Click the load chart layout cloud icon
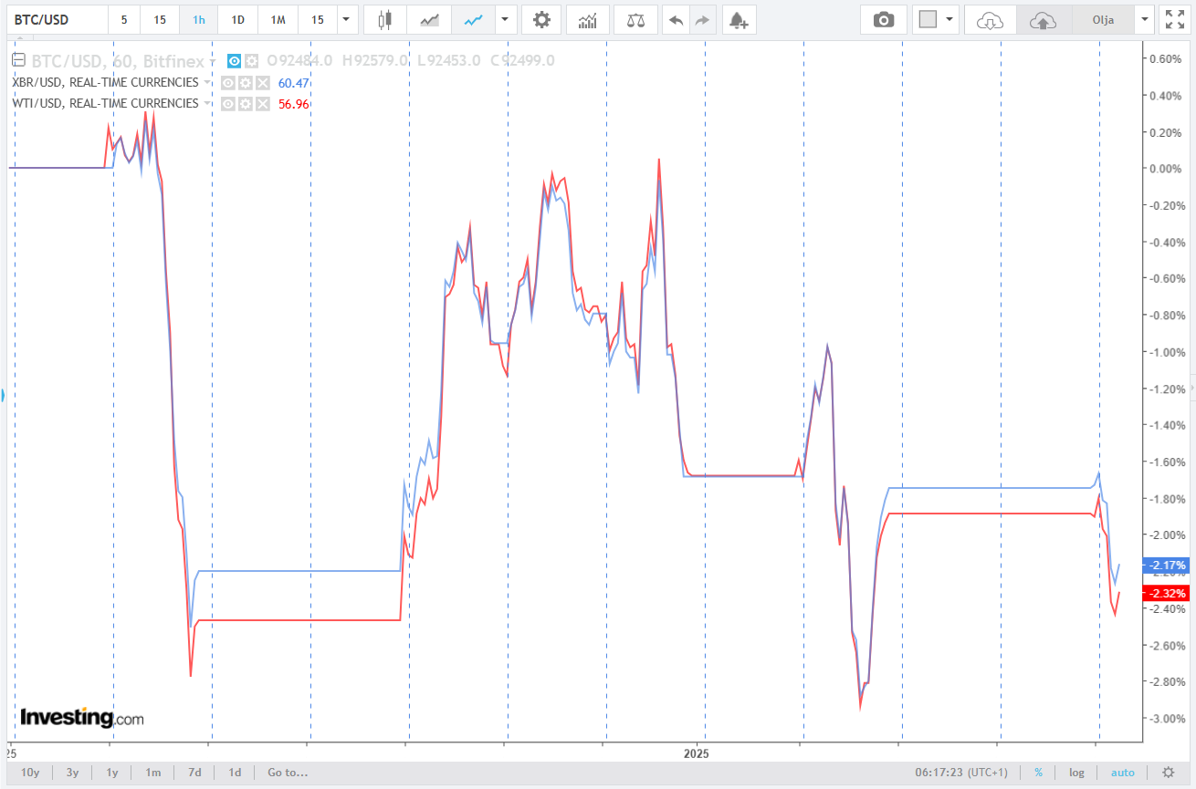 990,19
